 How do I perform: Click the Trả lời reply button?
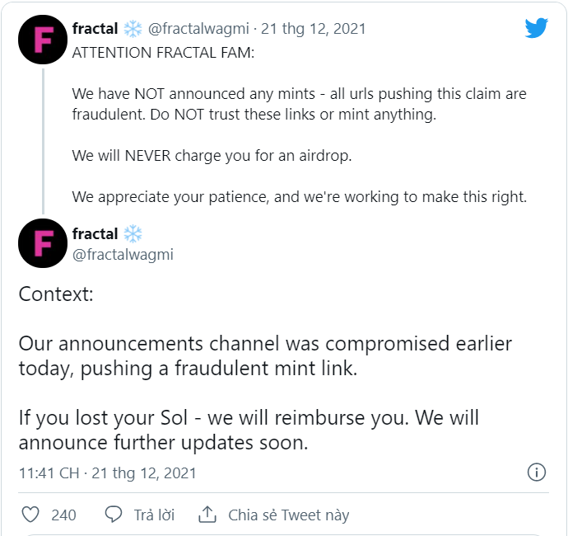pyautogui.click(x=154, y=515)
